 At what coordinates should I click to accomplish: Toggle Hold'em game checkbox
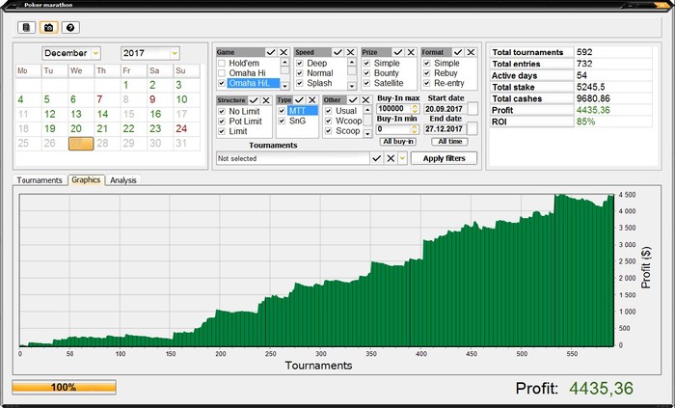coord(222,64)
